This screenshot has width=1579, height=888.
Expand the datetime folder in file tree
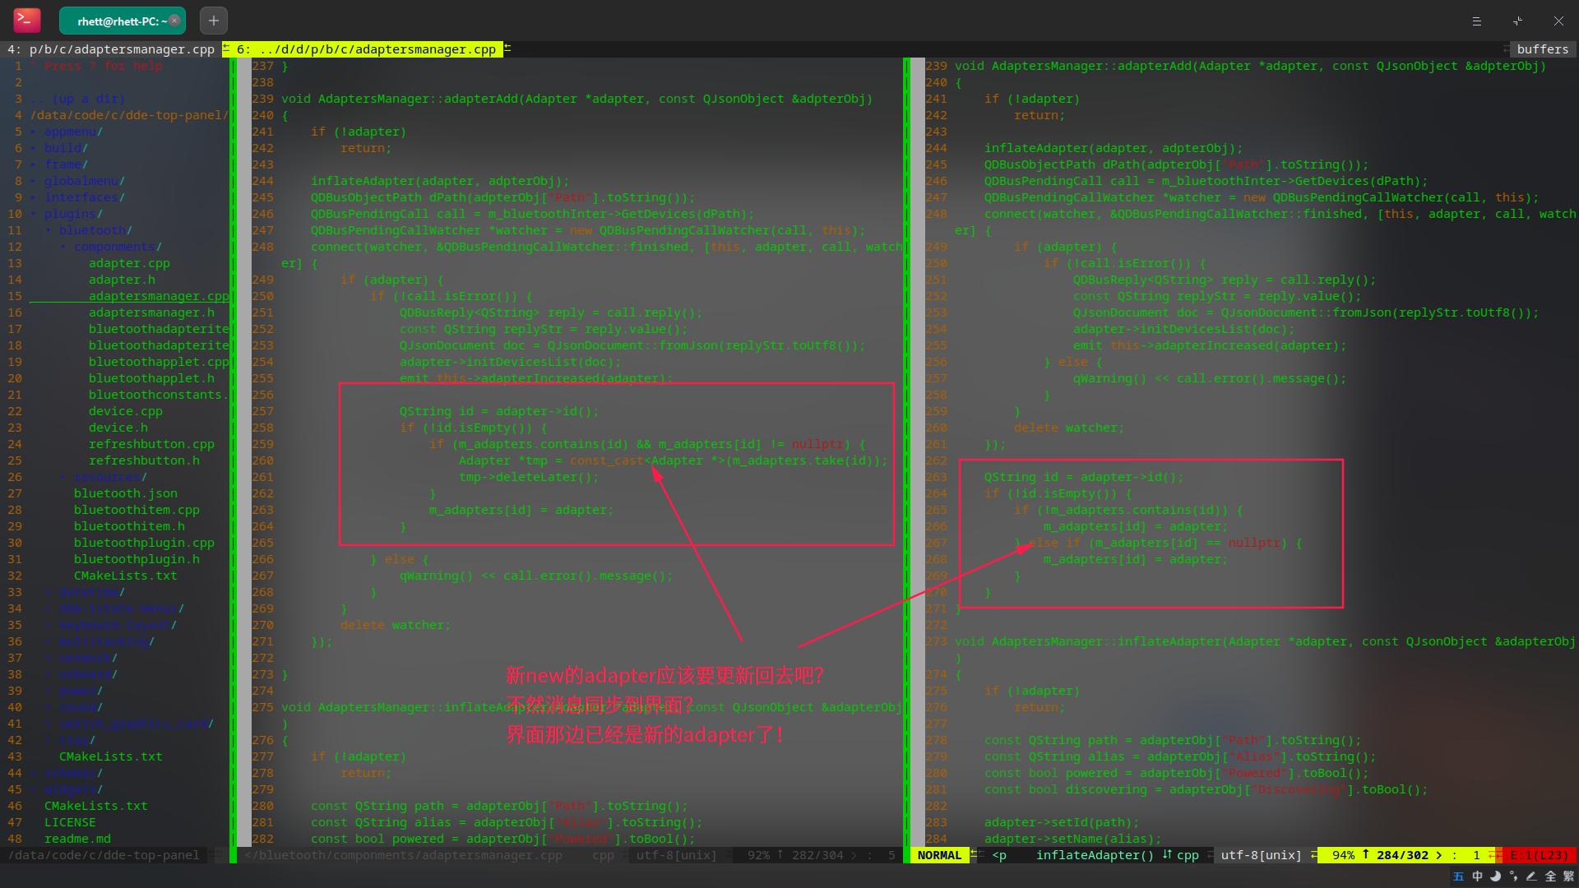(x=90, y=592)
